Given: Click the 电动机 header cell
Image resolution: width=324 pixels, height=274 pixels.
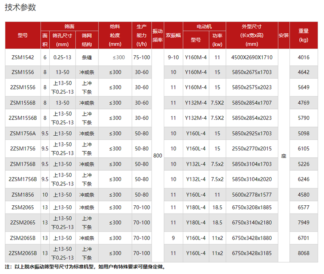Looking at the screenshot, I should (204, 26).
